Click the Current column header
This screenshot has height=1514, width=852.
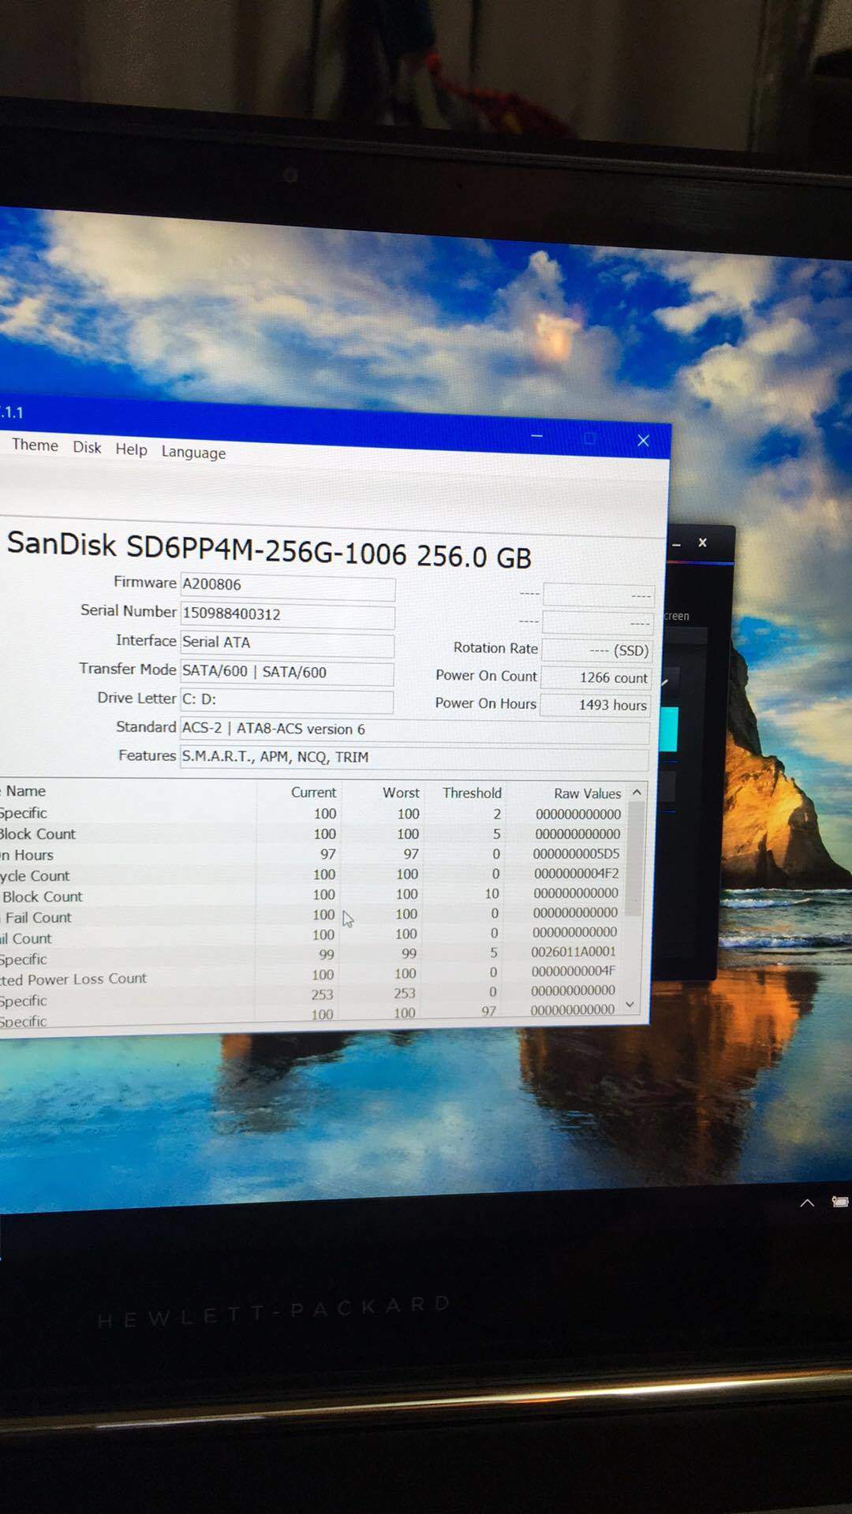[x=313, y=792]
